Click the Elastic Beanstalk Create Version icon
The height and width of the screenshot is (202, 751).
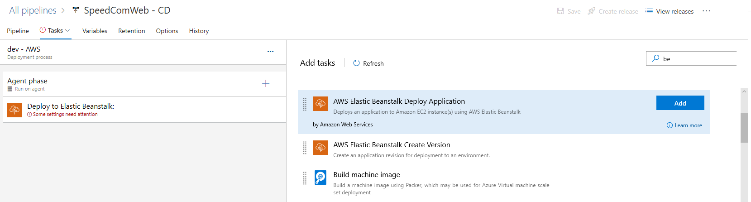[x=320, y=147]
